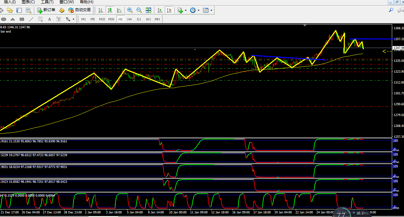Switch to the MN monthly timeframe
404x217 pixels.
157,19
